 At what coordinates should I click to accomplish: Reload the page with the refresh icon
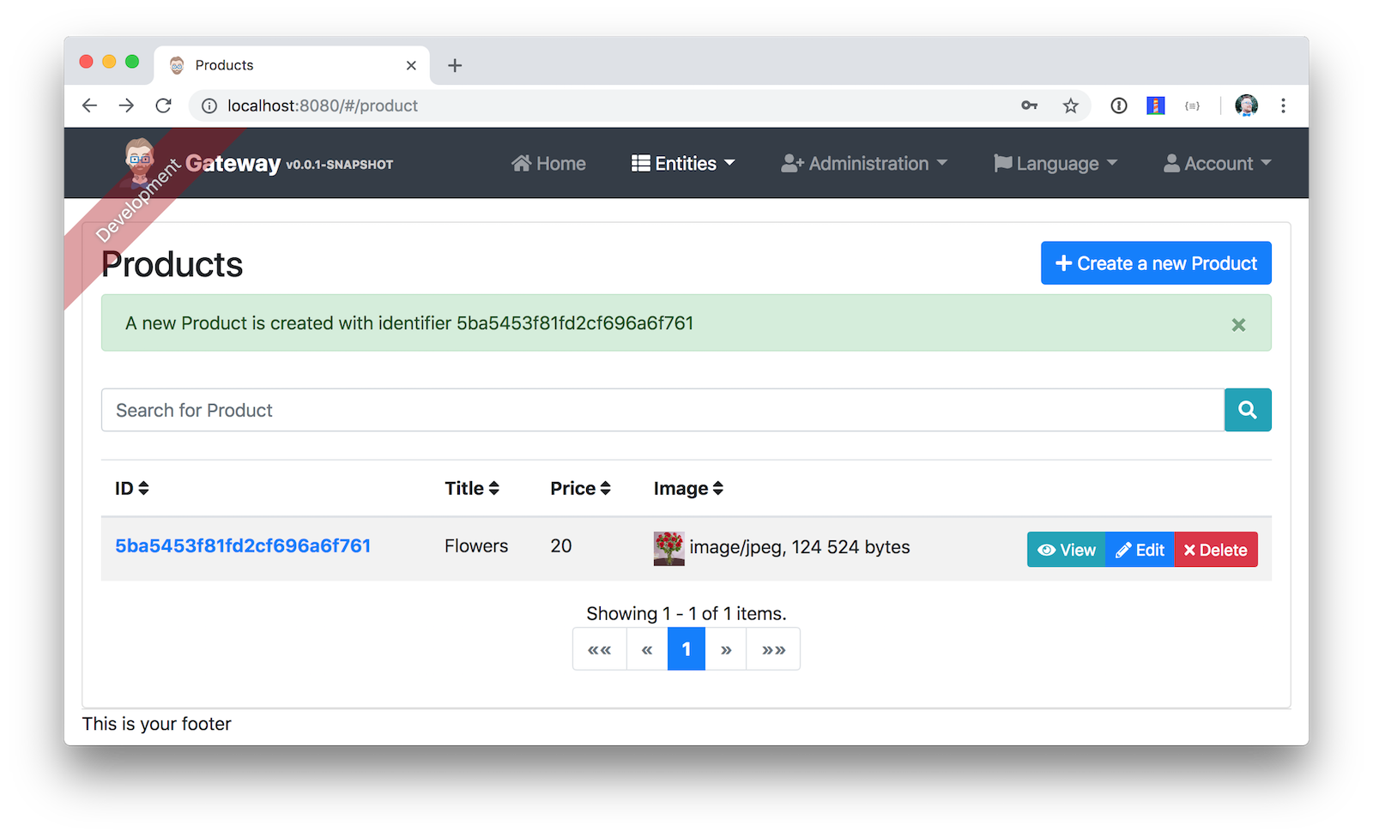click(163, 105)
